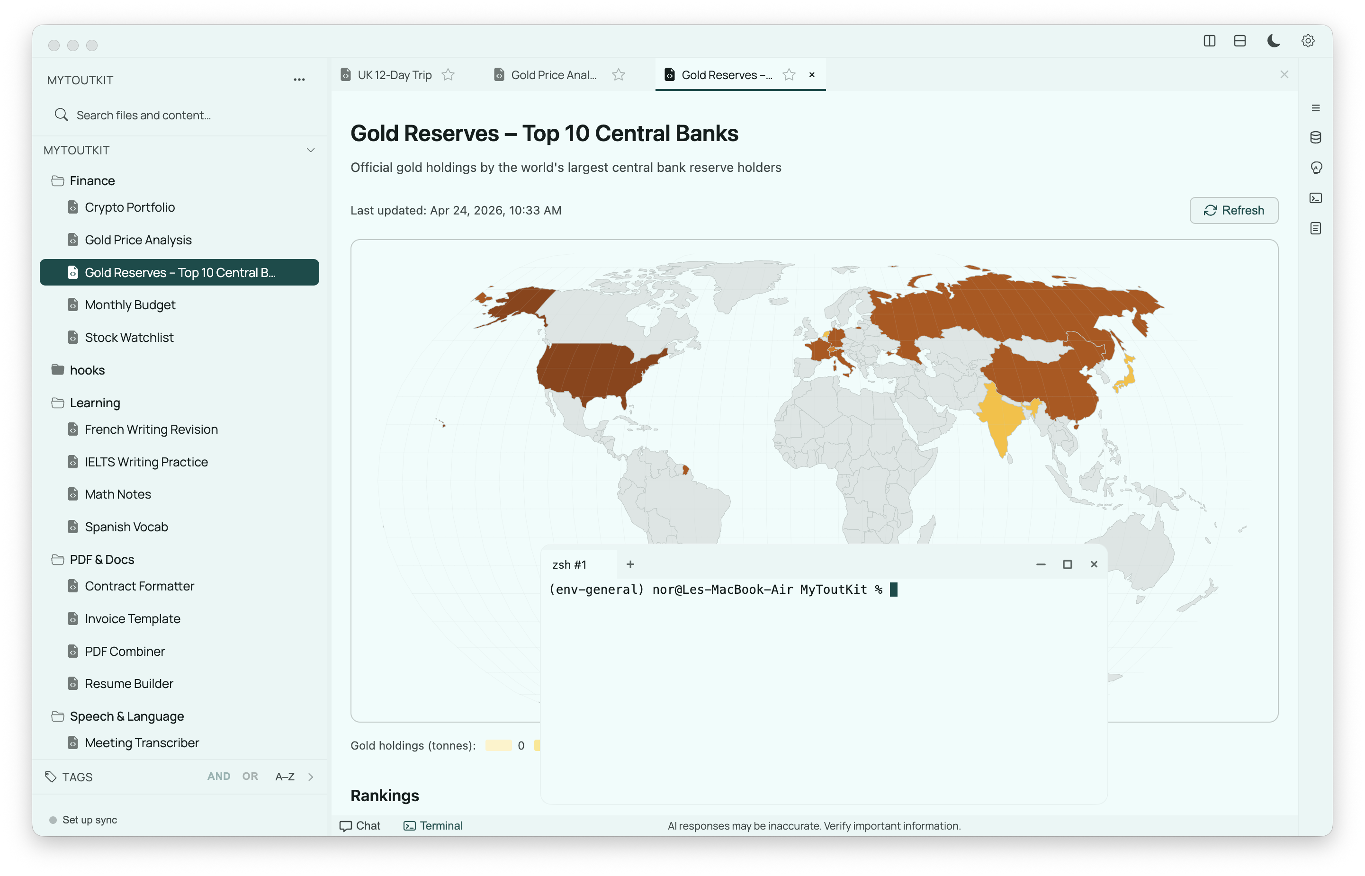Click the TAGS tag icon
The width and height of the screenshot is (1365, 876).
[x=51, y=777]
